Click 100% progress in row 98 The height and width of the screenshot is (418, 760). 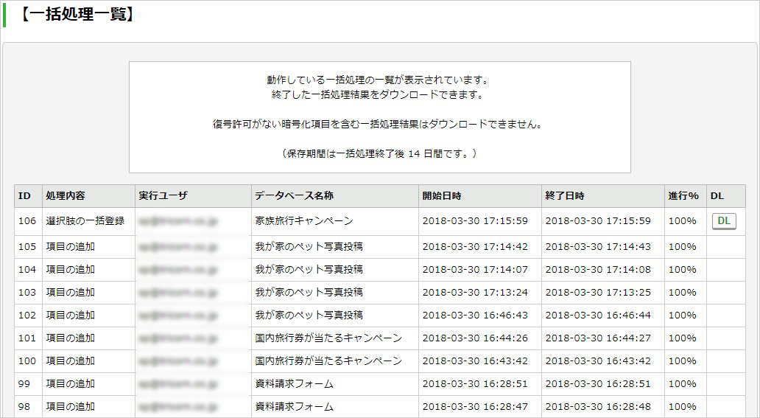pyautogui.click(x=682, y=406)
